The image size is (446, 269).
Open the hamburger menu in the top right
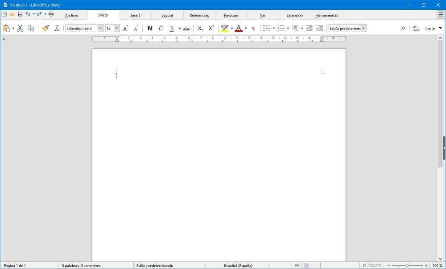441,15
